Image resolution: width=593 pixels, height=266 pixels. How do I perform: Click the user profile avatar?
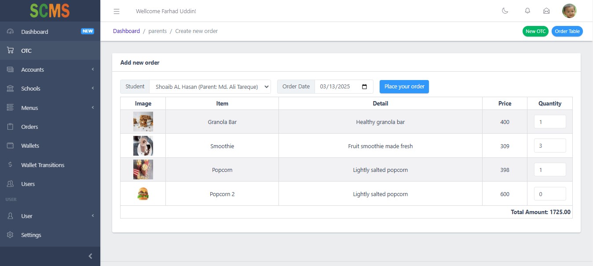(569, 11)
